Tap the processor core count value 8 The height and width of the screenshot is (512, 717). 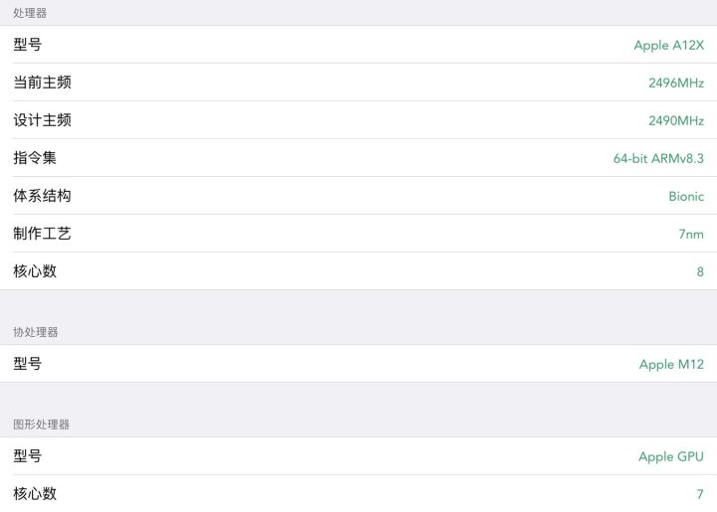[x=700, y=272]
